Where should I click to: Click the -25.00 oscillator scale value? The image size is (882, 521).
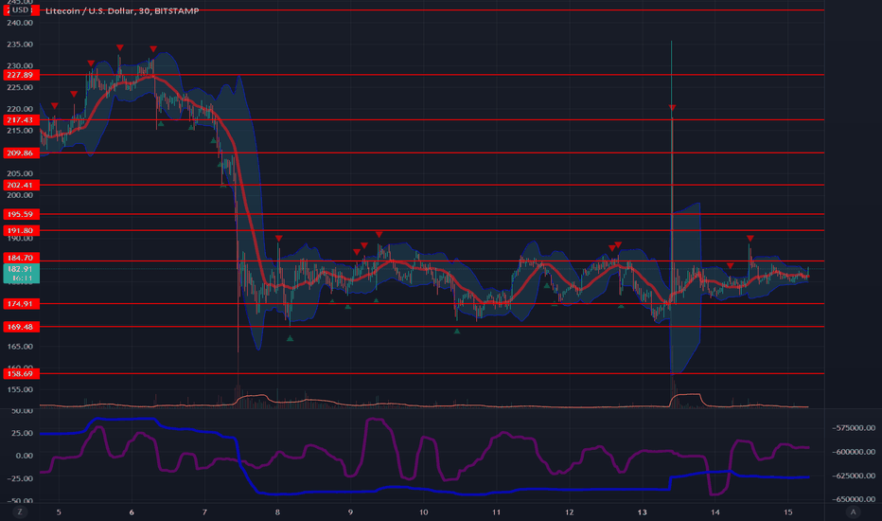click(x=22, y=478)
